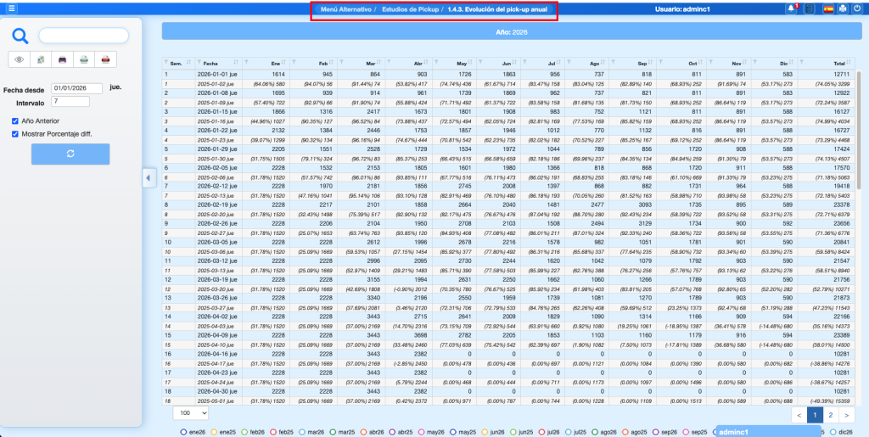Uncheck the Año Anterior checkbox
This screenshot has width=869, height=437.
(15, 120)
